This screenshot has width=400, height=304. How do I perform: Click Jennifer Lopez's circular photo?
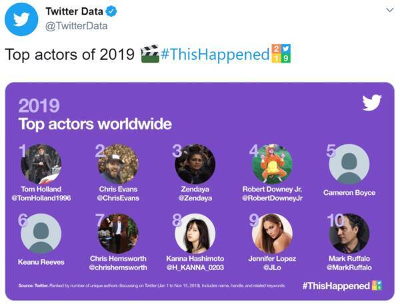[x=272, y=233]
